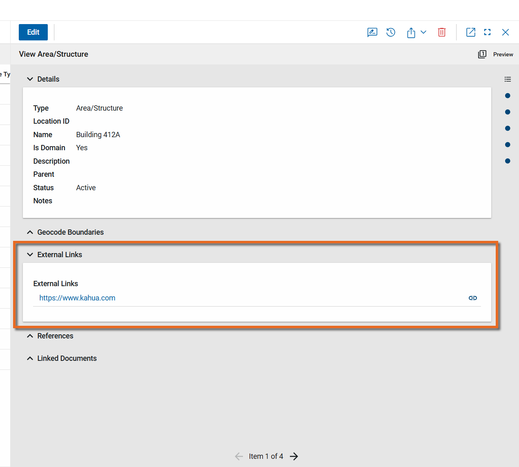Expand the Linked Documents section
The height and width of the screenshot is (467, 519).
pos(30,358)
